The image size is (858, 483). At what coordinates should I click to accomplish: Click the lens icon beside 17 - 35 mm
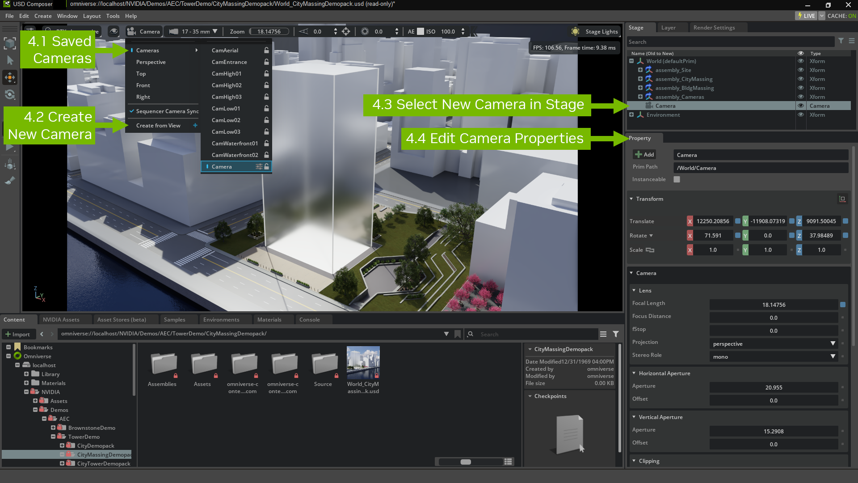pos(173,31)
